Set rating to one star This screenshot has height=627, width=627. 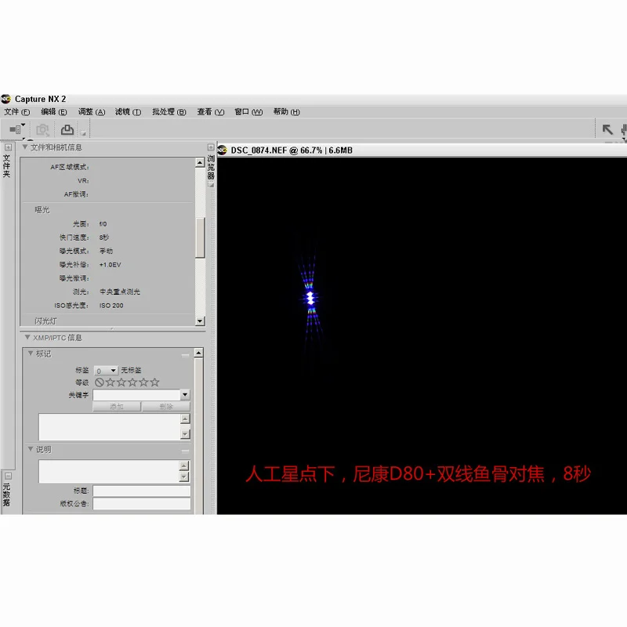pyautogui.click(x=111, y=382)
